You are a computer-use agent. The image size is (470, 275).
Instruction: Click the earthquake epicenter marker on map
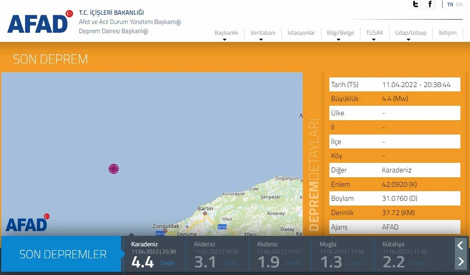(x=114, y=169)
